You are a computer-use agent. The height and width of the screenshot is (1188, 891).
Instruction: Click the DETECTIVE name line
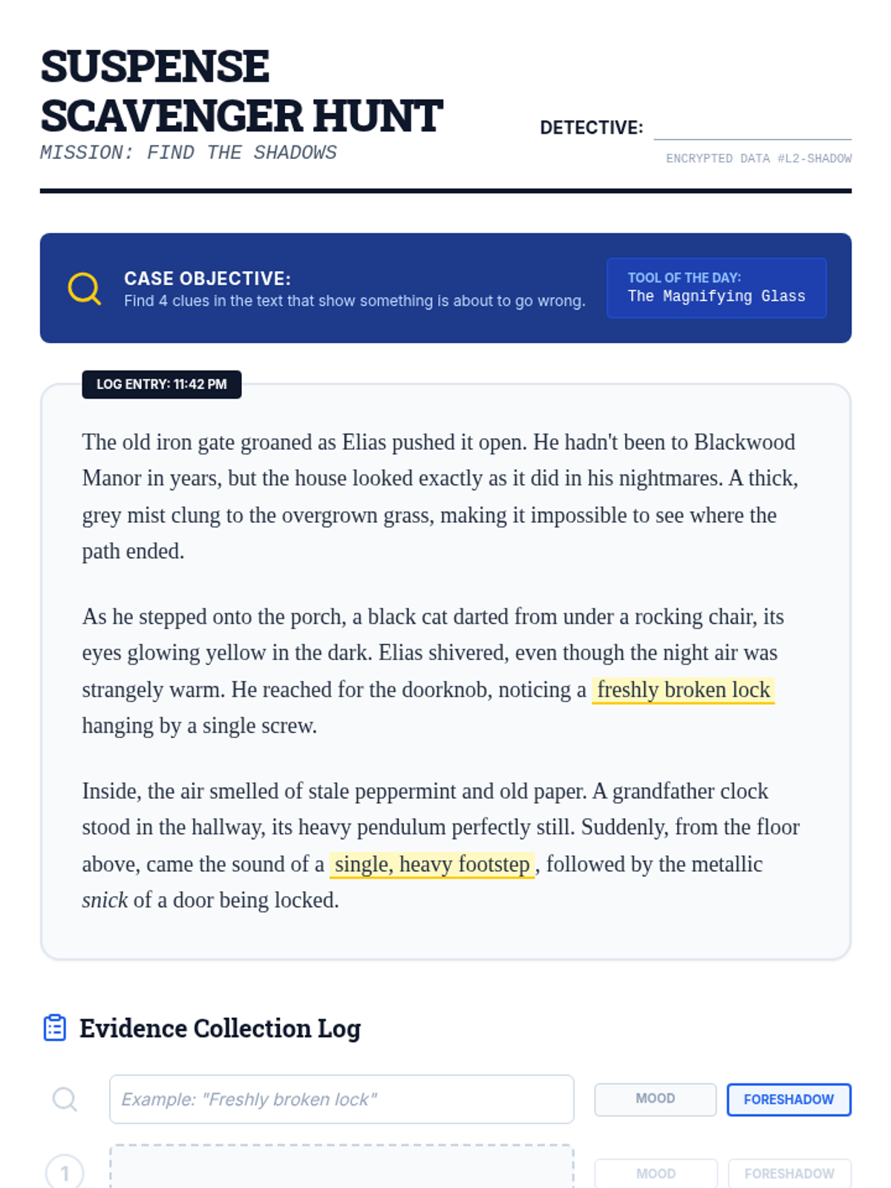pyautogui.click(x=752, y=129)
